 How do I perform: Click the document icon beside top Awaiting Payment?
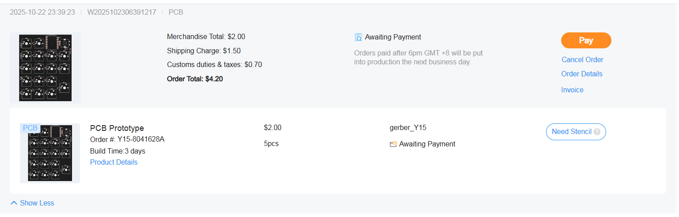click(358, 37)
